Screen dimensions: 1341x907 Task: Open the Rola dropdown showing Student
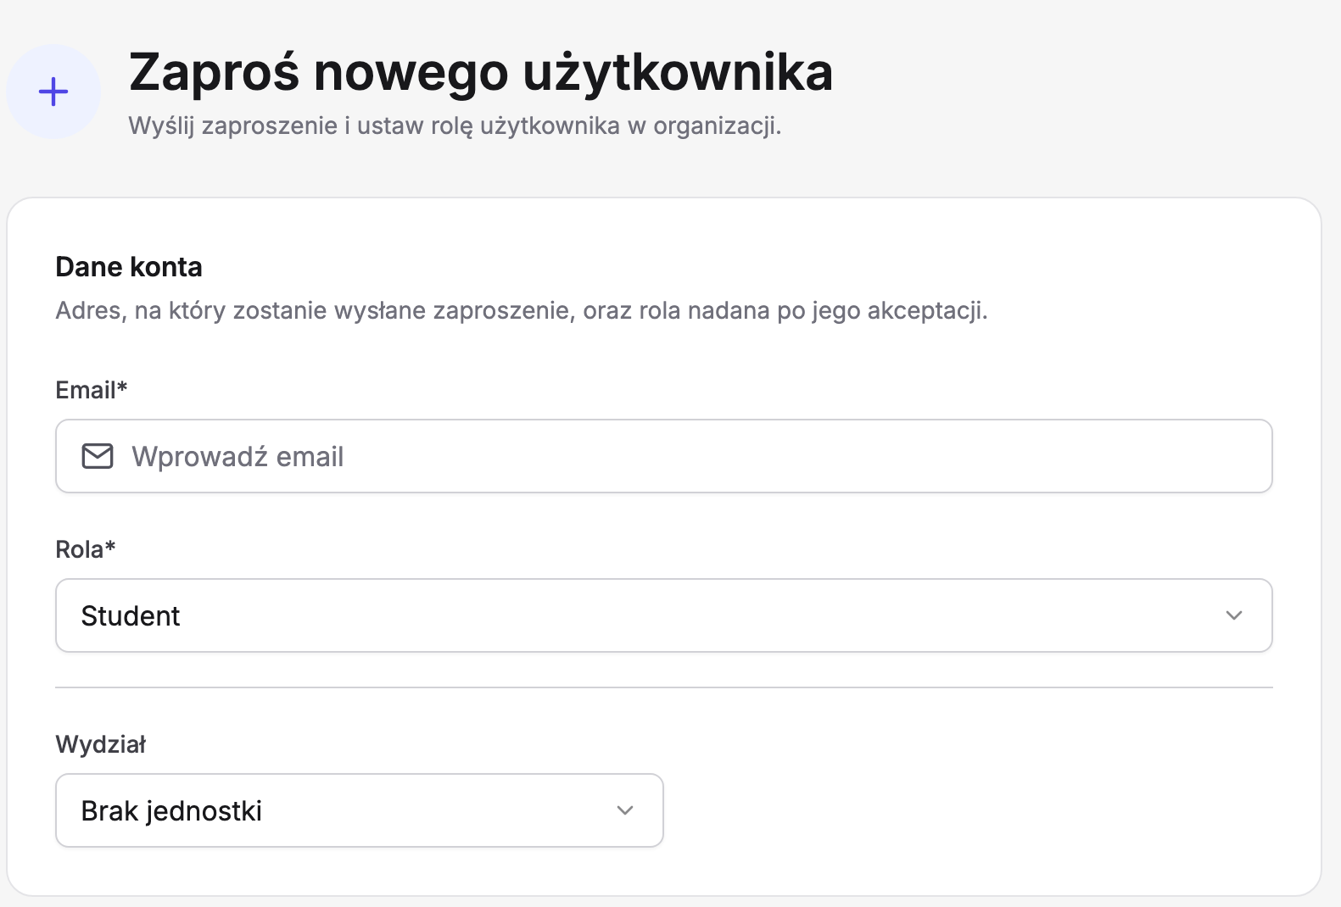663,615
